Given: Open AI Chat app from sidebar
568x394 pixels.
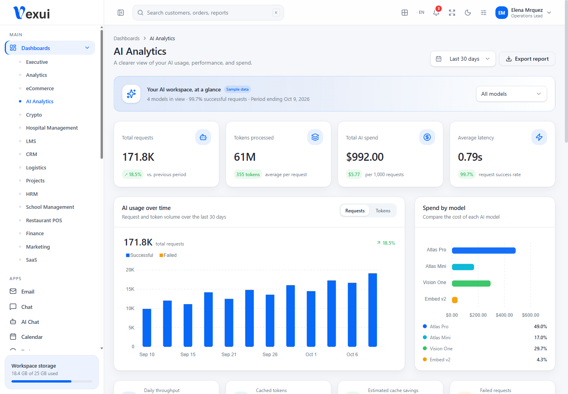Looking at the screenshot, I should 50,322.
